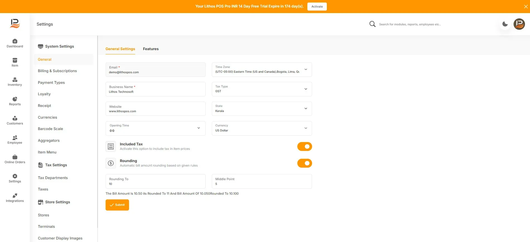Open the user profile avatar
Screen dimensions: 530x242
pos(519,24)
